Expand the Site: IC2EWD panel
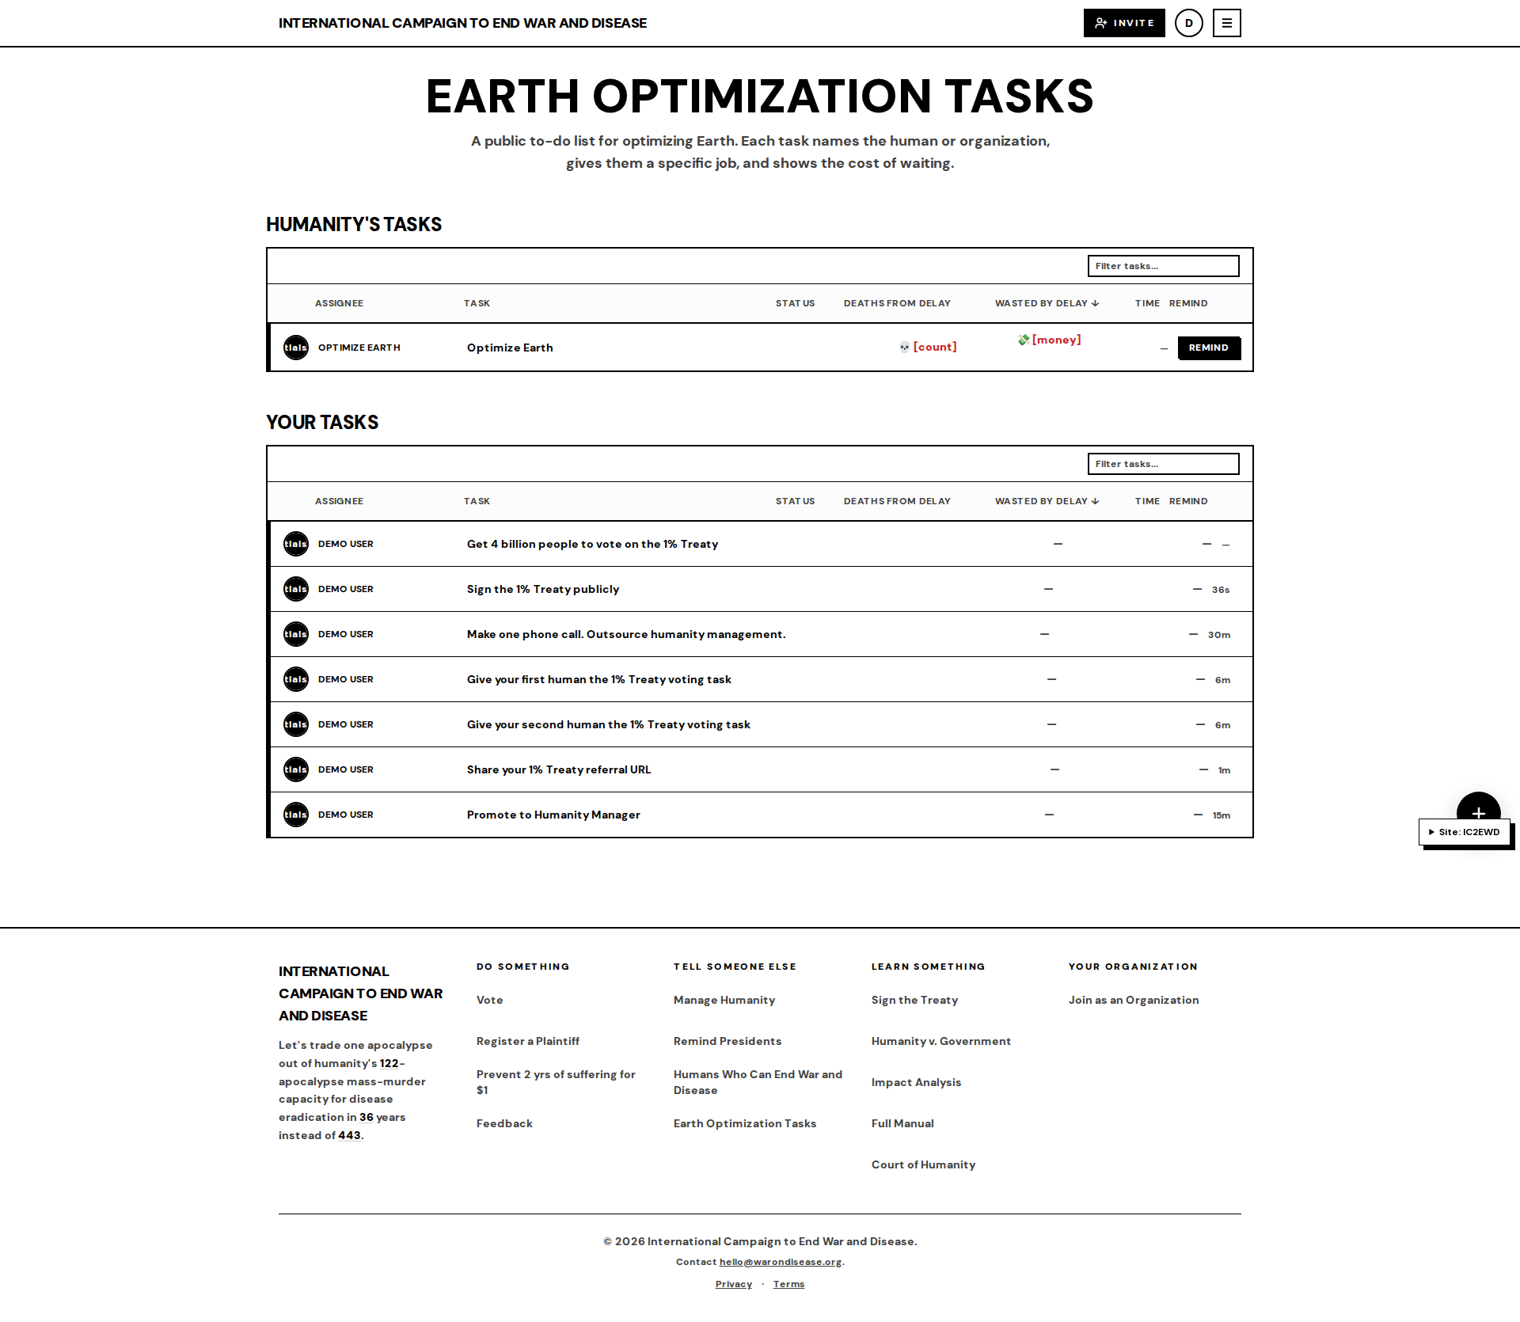The height and width of the screenshot is (1322, 1520). [1465, 832]
